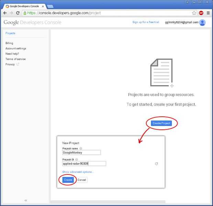Click the browser forward arrow
Image resolution: width=213 pixels, height=206 pixels.
click(x=12, y=13)
